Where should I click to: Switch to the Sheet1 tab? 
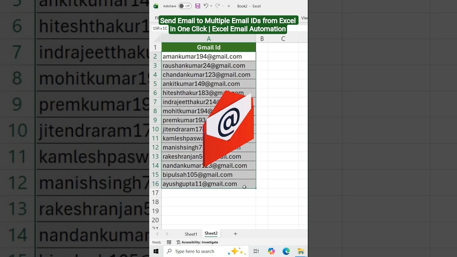(191, 234)
